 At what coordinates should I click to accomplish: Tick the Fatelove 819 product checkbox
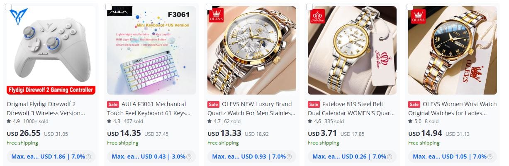pos(309,7)
